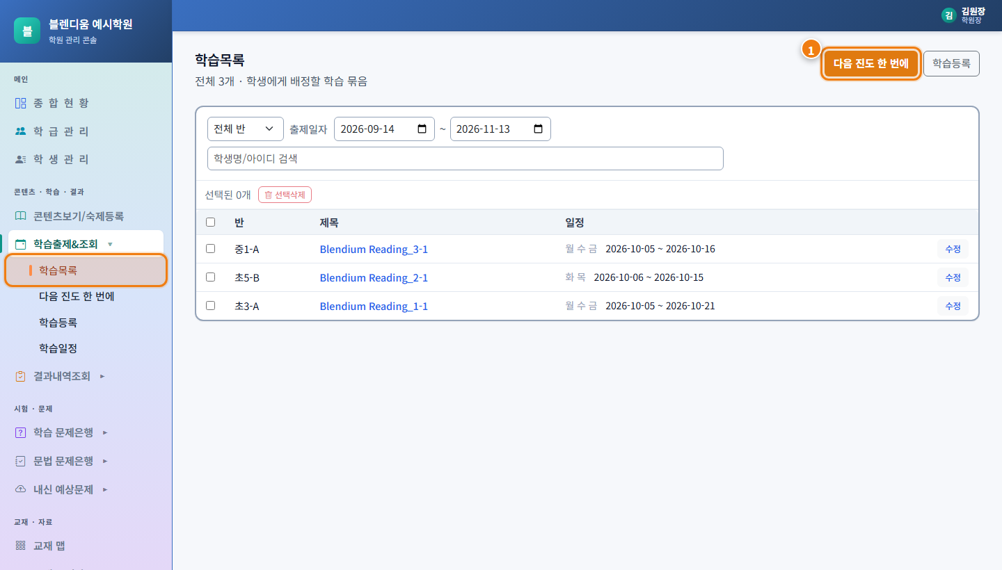Expand the 학습 문제은행 submenu arrow
Viewport: 1002px width, 570px height.
(x=105, y=432)
